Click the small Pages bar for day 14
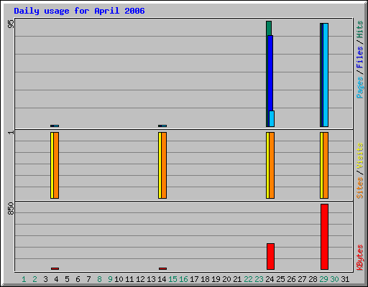 point(164,126)
